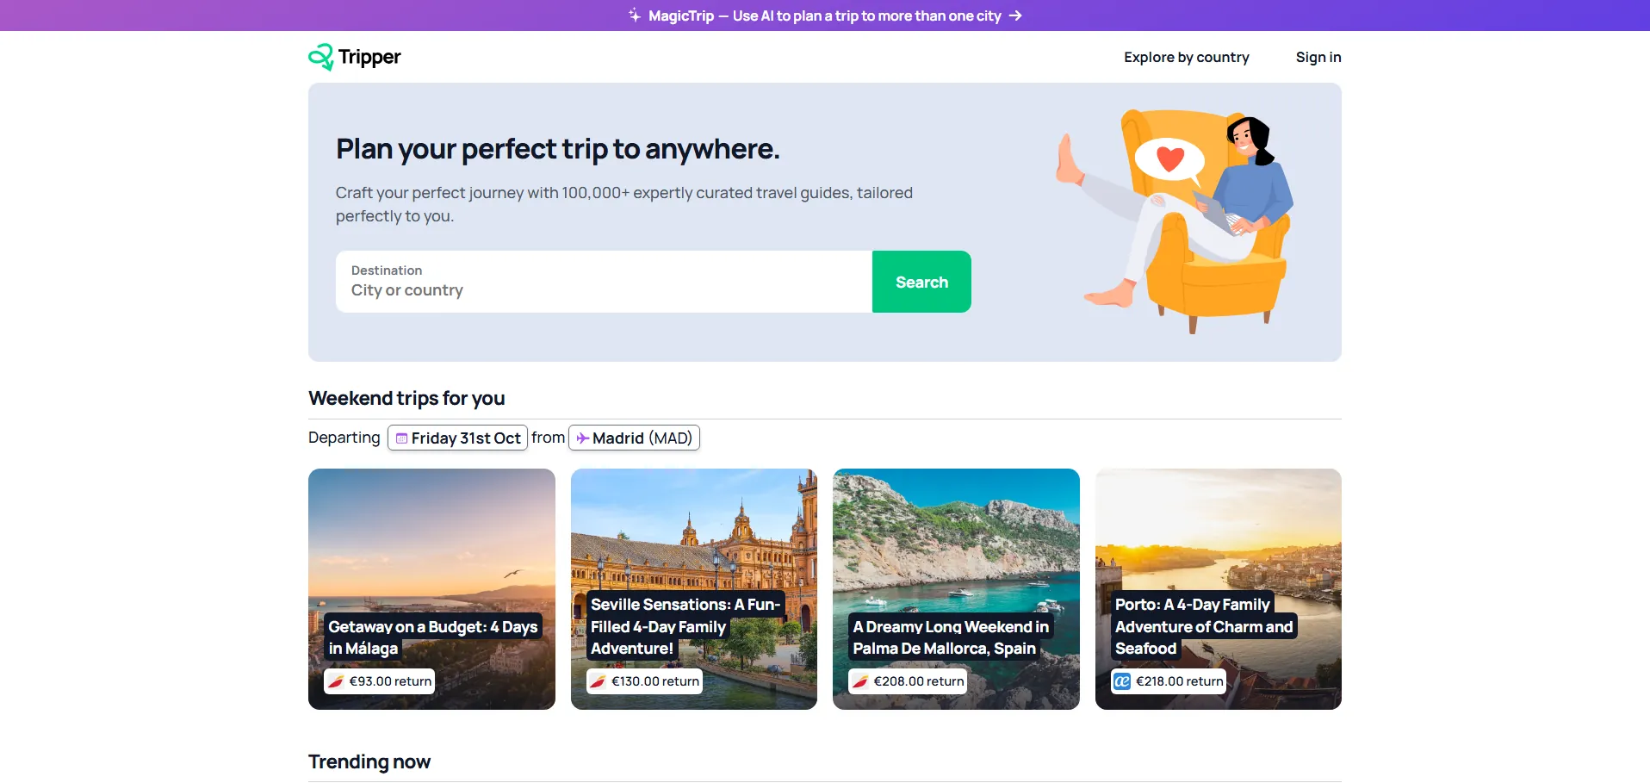Click the Iberia airline icon on Palma card

pos(860,681)
